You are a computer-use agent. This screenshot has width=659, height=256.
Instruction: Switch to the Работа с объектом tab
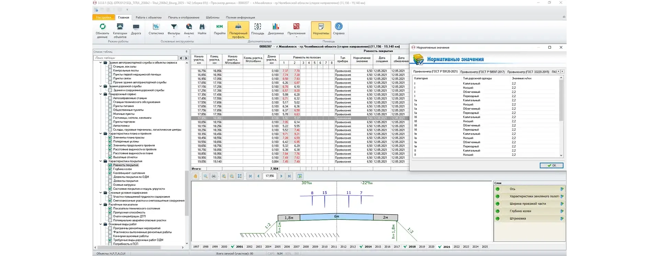148,17
